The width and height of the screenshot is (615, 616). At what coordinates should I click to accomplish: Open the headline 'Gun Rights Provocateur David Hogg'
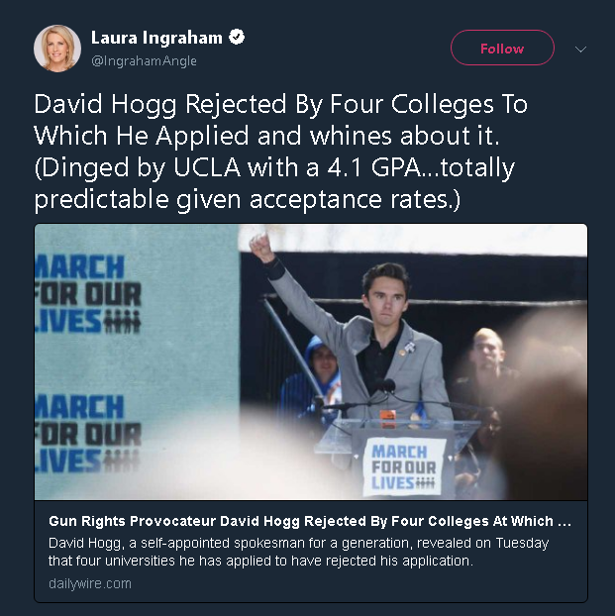tap(309, 520)
